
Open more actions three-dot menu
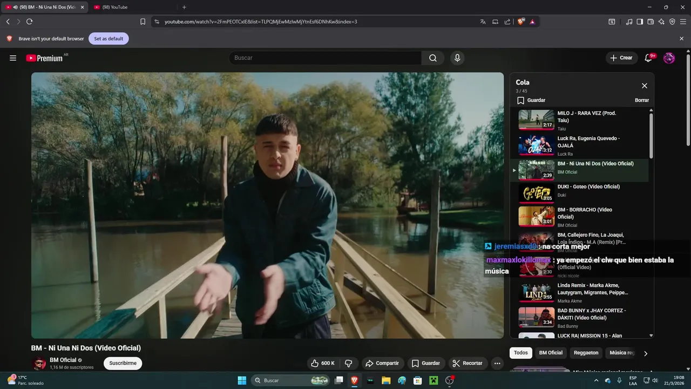[497, 363]
